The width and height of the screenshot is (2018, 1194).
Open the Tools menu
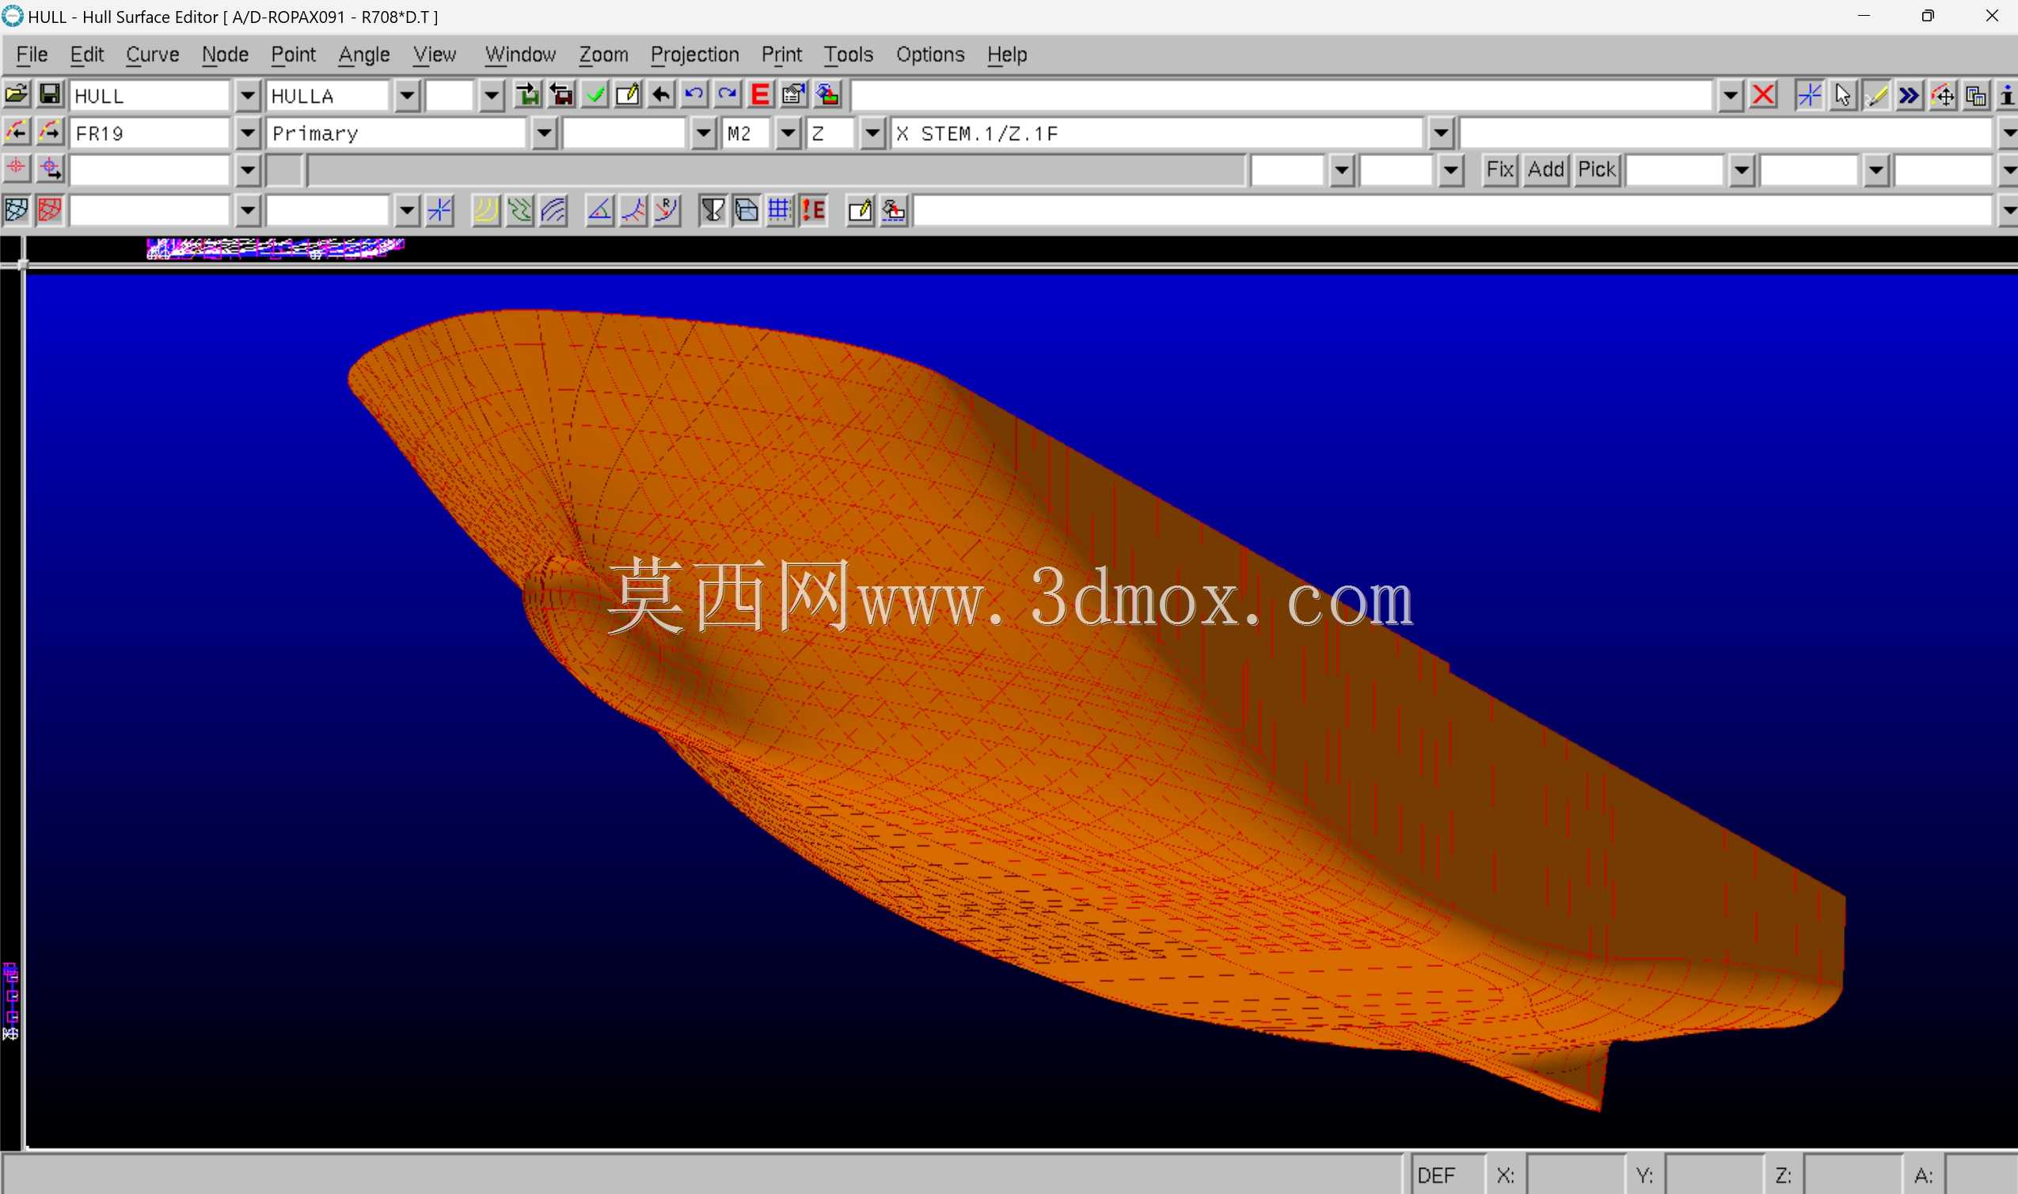(x=849, y=54)
